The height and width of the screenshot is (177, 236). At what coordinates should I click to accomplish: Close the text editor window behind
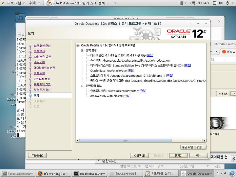[219, 22]
